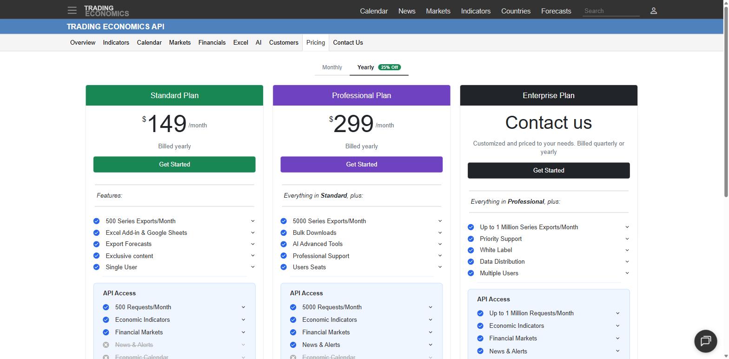Expand Priority Support chevron
The height and width of the screenshot is (359, 729).
click(627, 239)
